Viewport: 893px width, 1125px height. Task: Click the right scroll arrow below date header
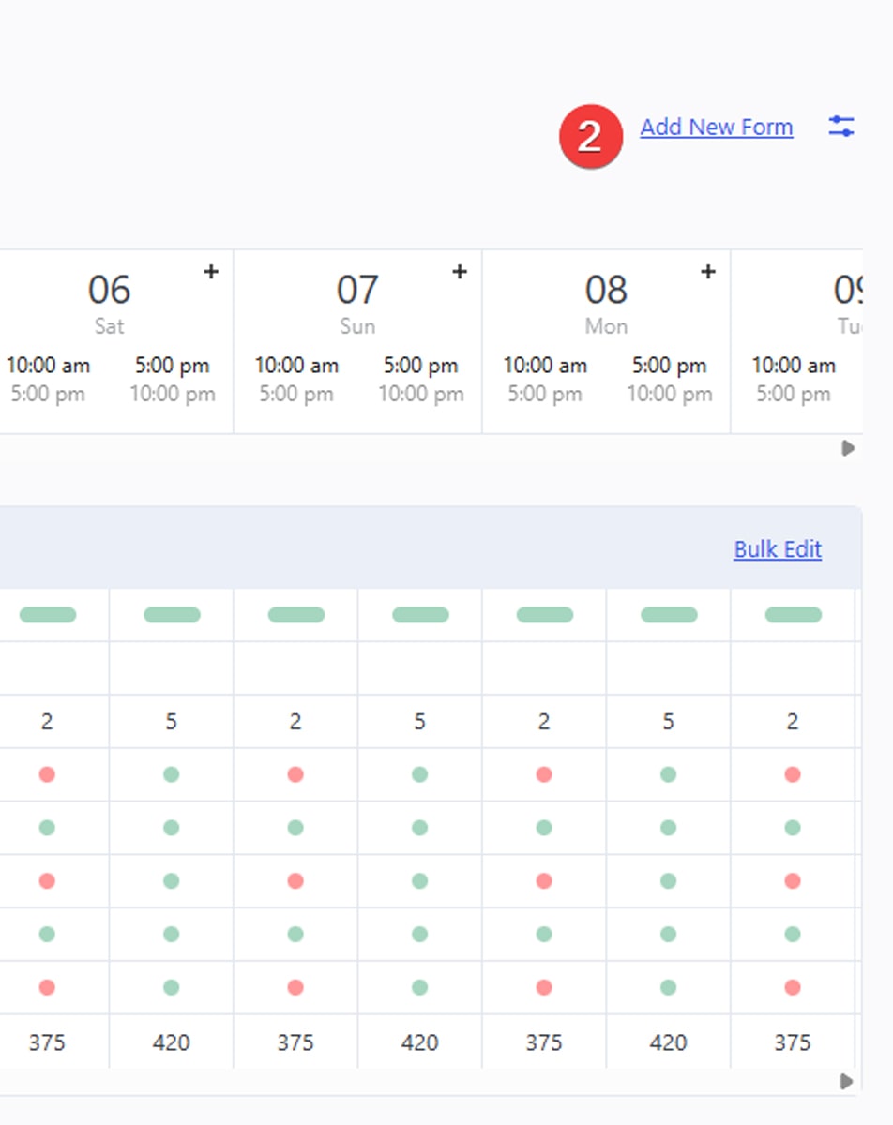(x=848, y=448)
